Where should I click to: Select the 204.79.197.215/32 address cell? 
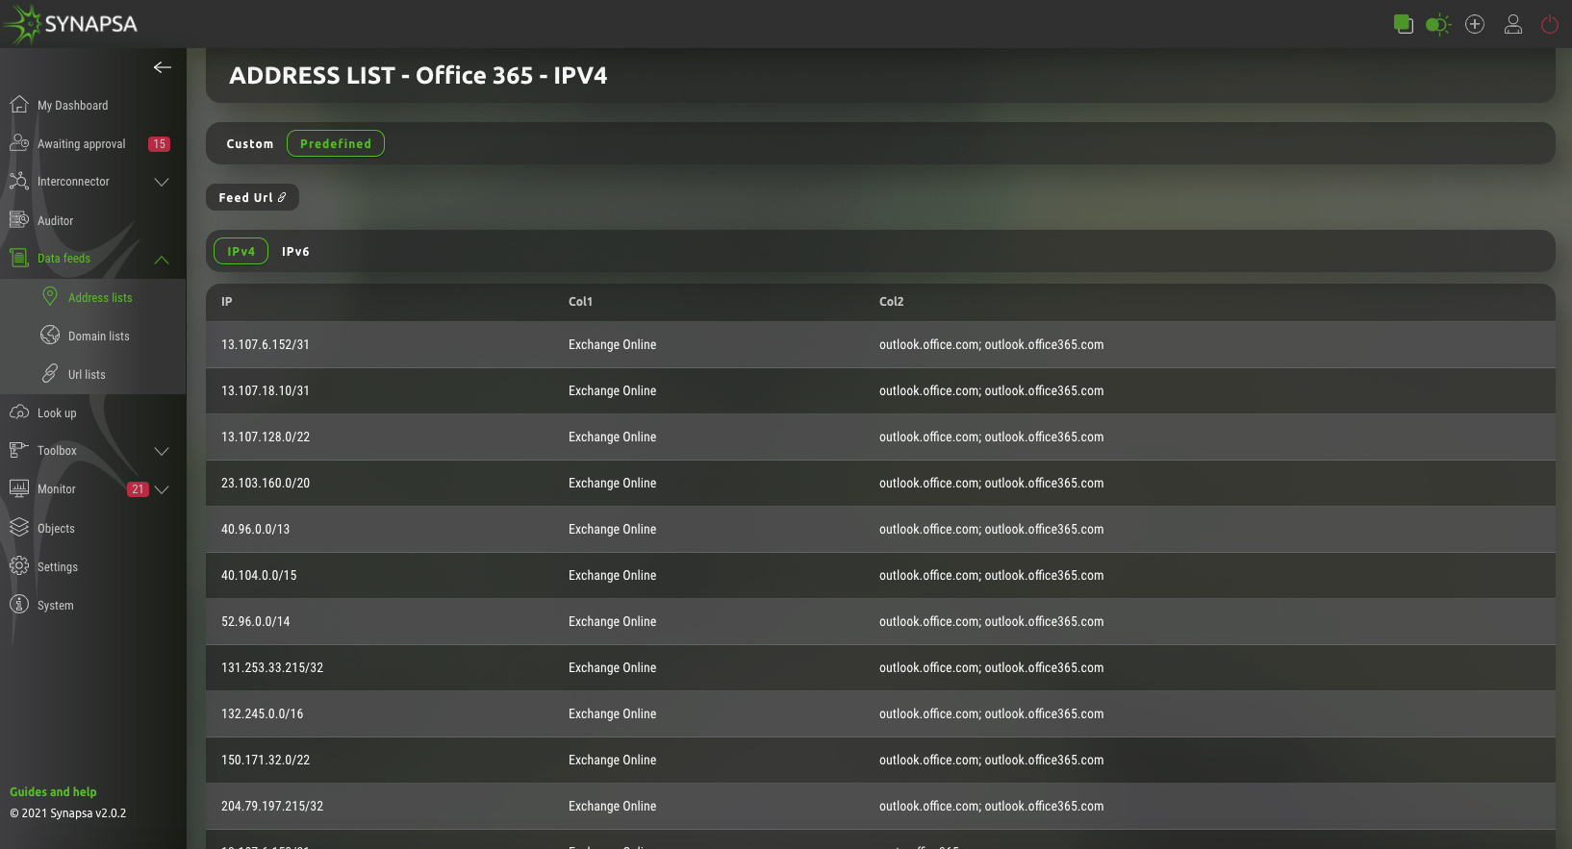pyautogui.click(x=272, y=807)
